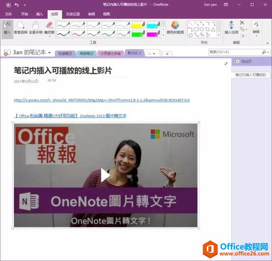The image size is (272, 261).
Task: Click the Back arrow in title bar
Action: tap(8, 5)
